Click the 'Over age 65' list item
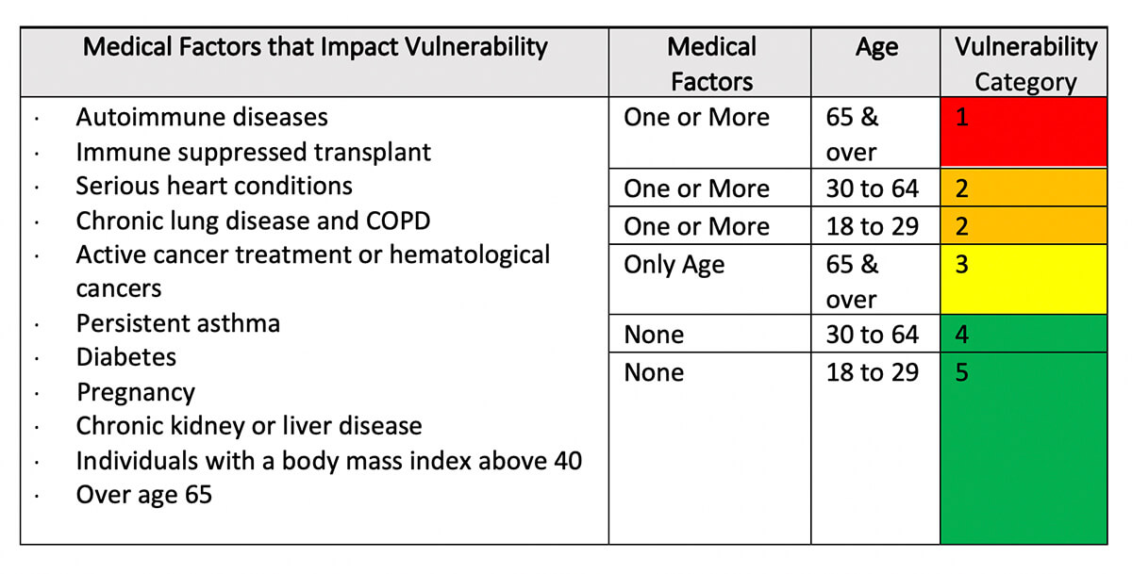Image resolution: width=1132 pixels, height=574 pixels. 144,495
